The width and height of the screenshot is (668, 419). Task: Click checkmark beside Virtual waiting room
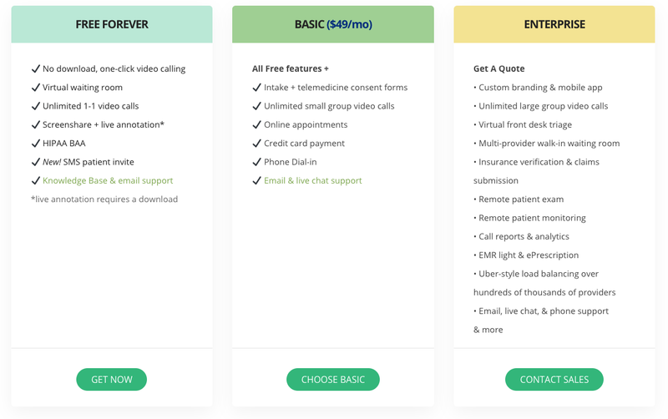[36, 88]
